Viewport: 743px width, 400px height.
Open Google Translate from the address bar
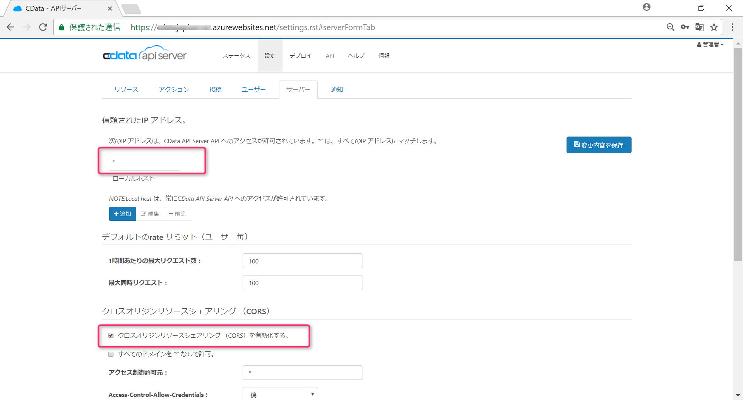700,27
